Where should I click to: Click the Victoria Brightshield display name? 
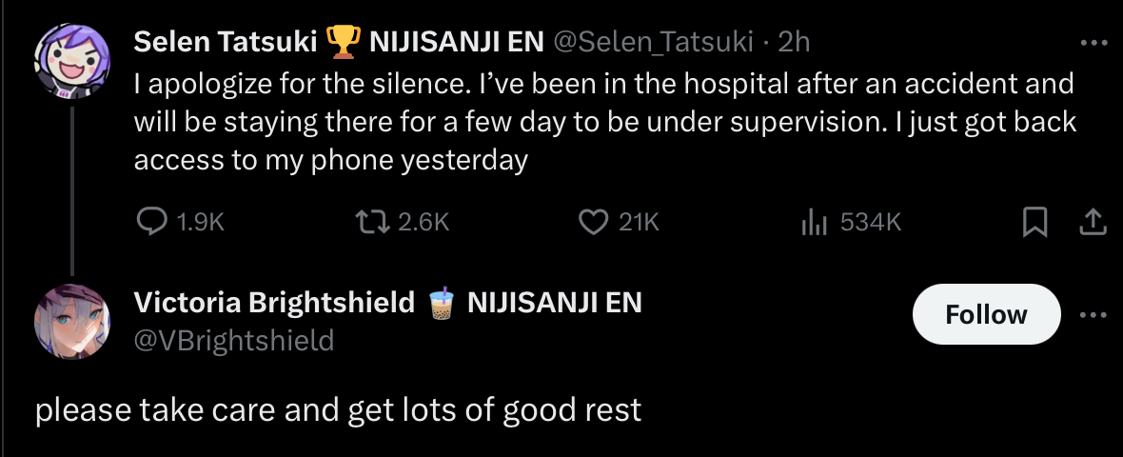coord(274,303)
